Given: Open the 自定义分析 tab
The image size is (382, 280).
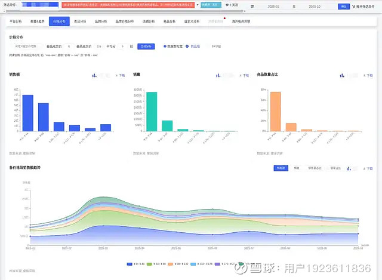Looking at the screenshot, I should click(192, 21).
